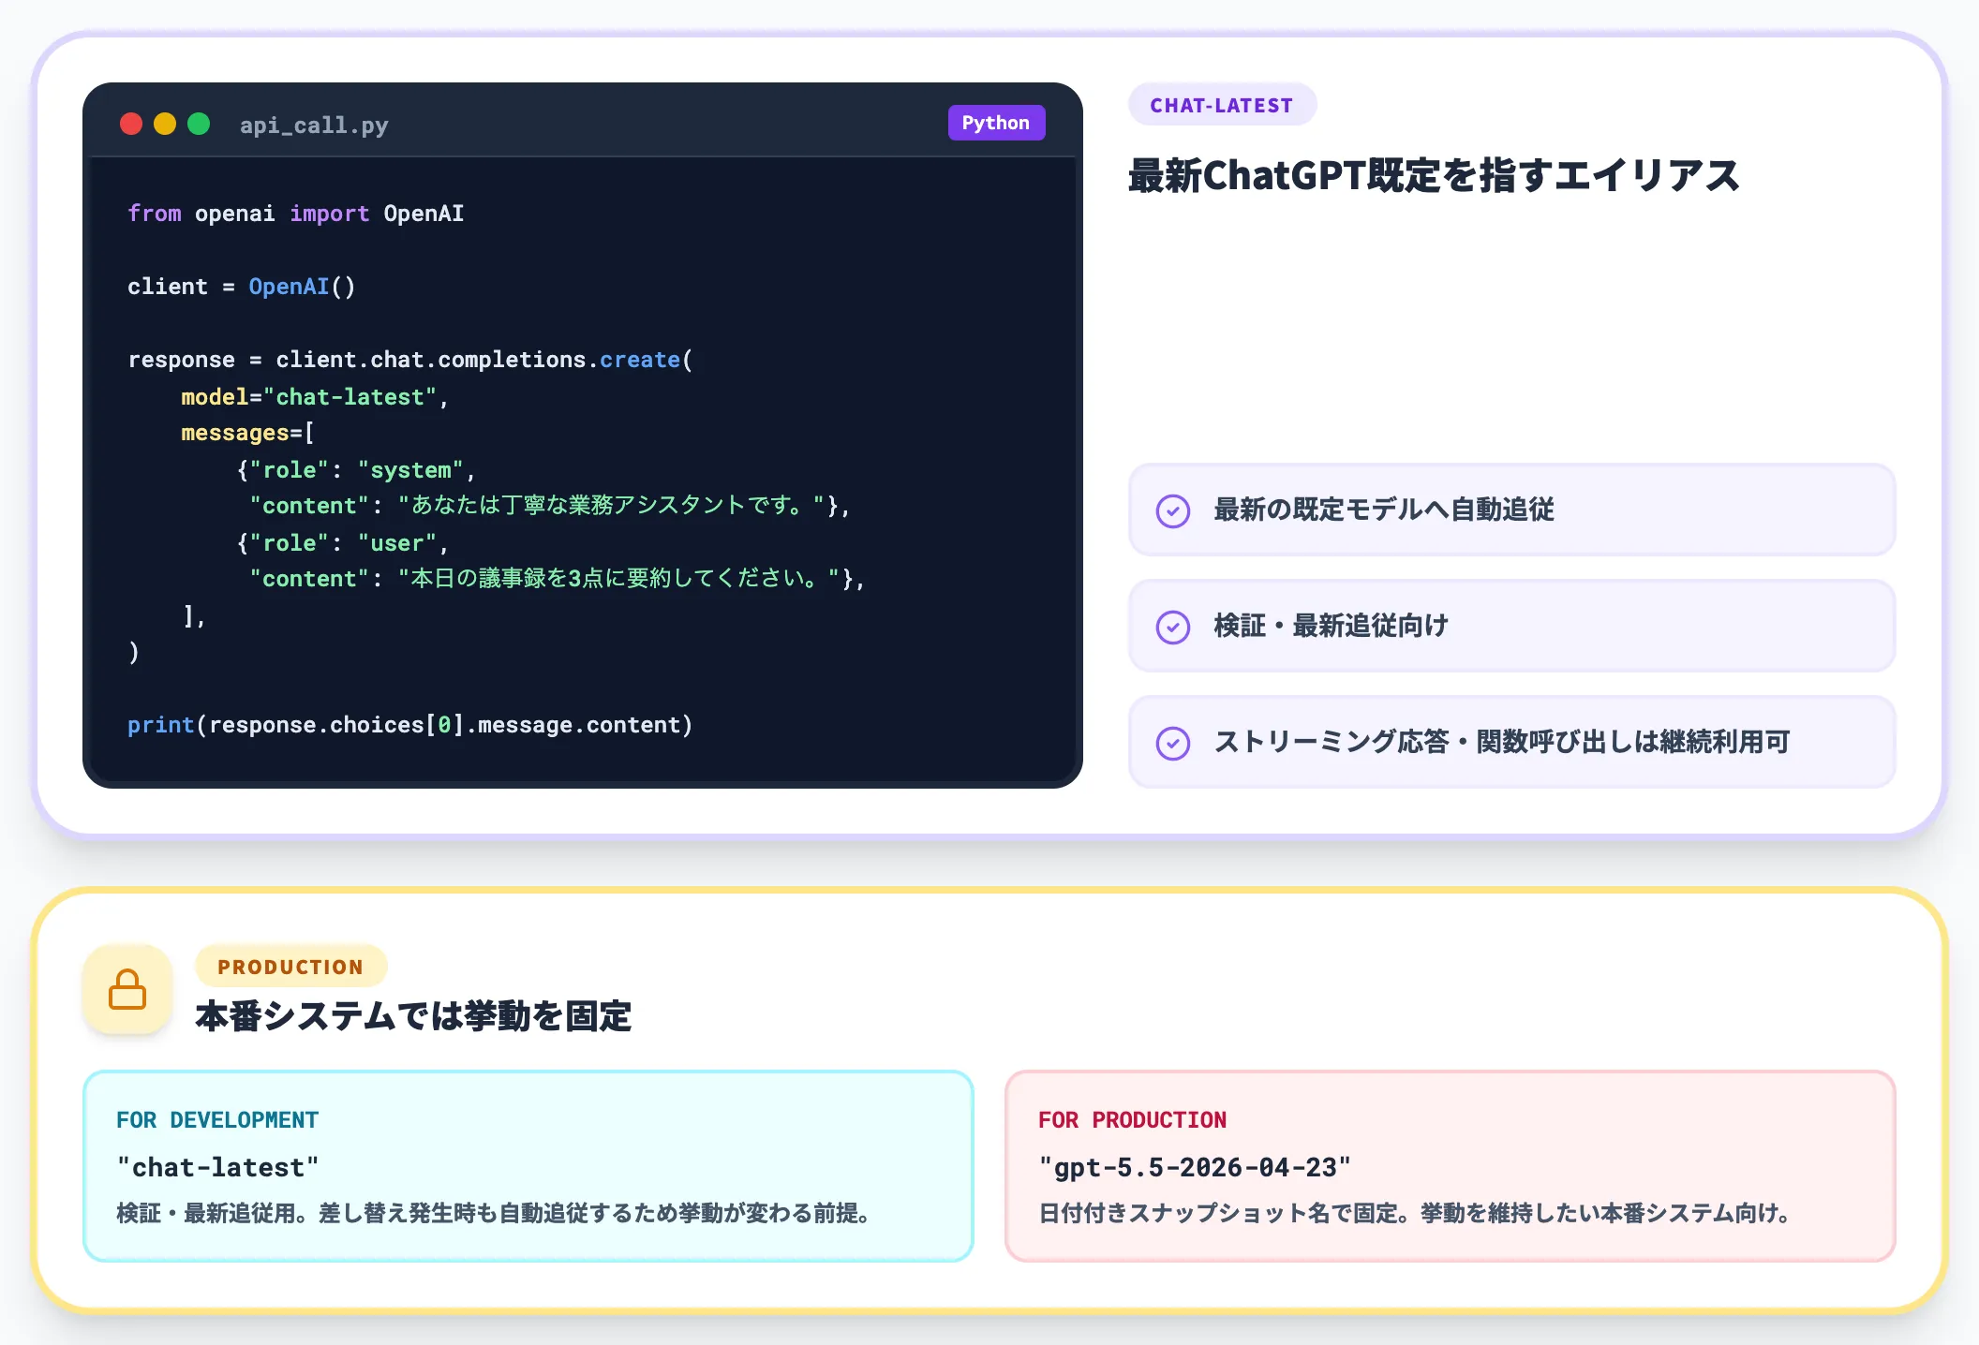Image resolution: width=1979 pixels, height=1345 pixels.
Task: Click the yellow window dot in the code header
Action: 165,124
